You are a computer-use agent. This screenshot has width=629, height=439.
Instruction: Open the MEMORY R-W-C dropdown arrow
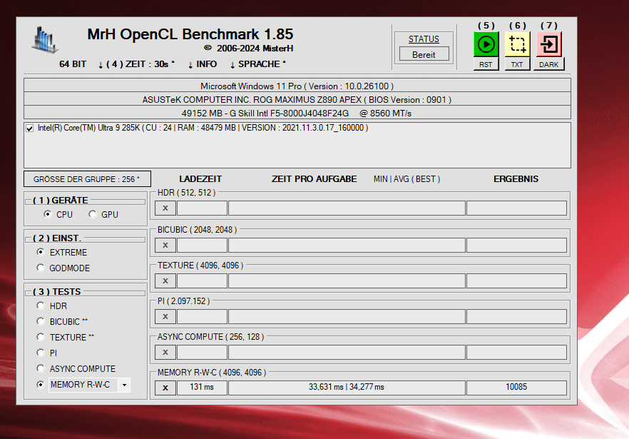(x=124, y=385)
